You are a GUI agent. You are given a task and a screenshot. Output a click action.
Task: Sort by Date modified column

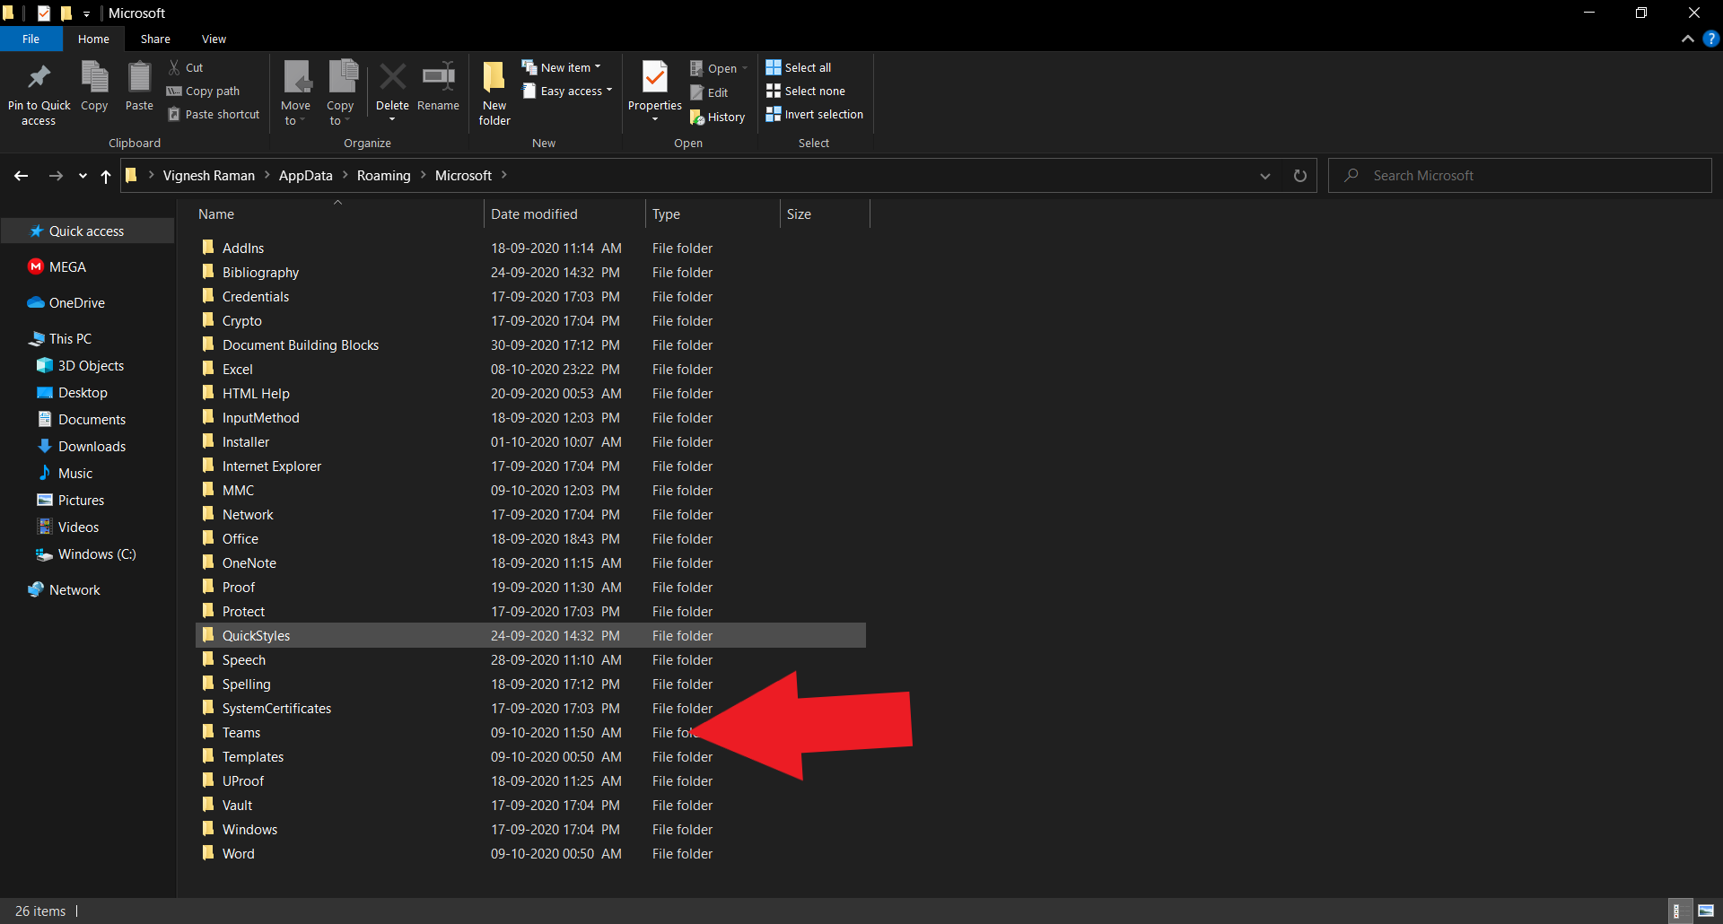[x=564, y=214]
